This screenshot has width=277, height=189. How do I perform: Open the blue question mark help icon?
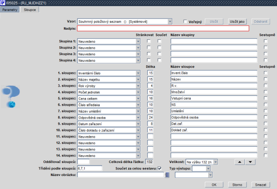coord(11,96)
